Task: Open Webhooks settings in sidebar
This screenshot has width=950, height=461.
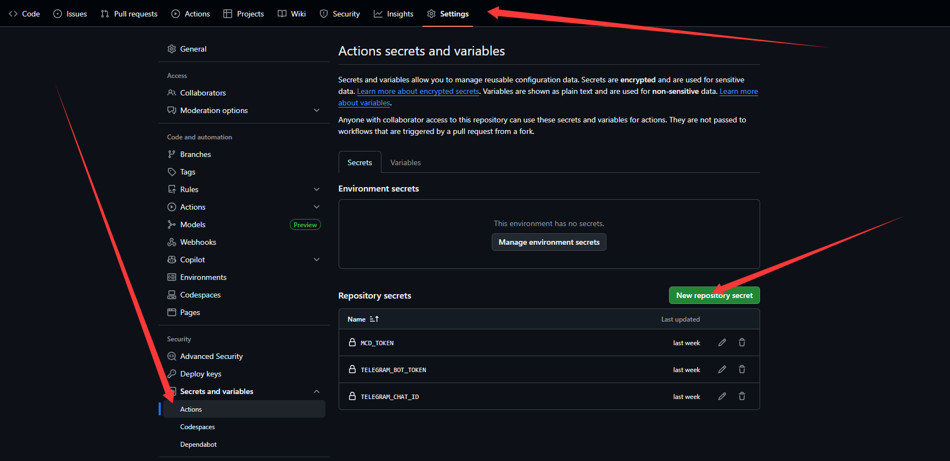Action: pyautogui.click(x=198, y=242)
